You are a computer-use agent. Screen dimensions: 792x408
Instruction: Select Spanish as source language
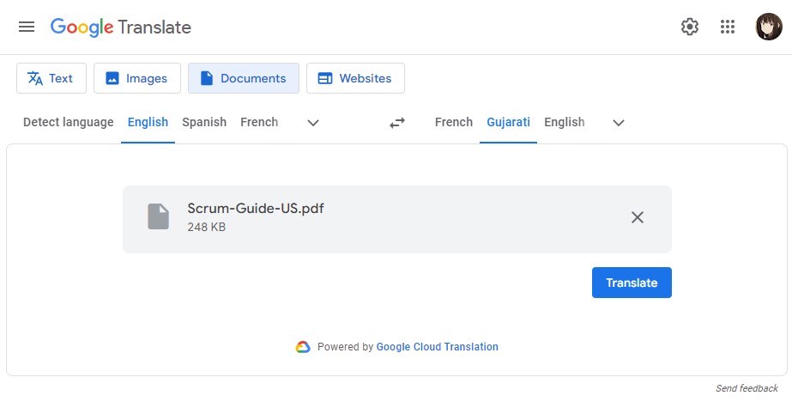tap(204, 122)
